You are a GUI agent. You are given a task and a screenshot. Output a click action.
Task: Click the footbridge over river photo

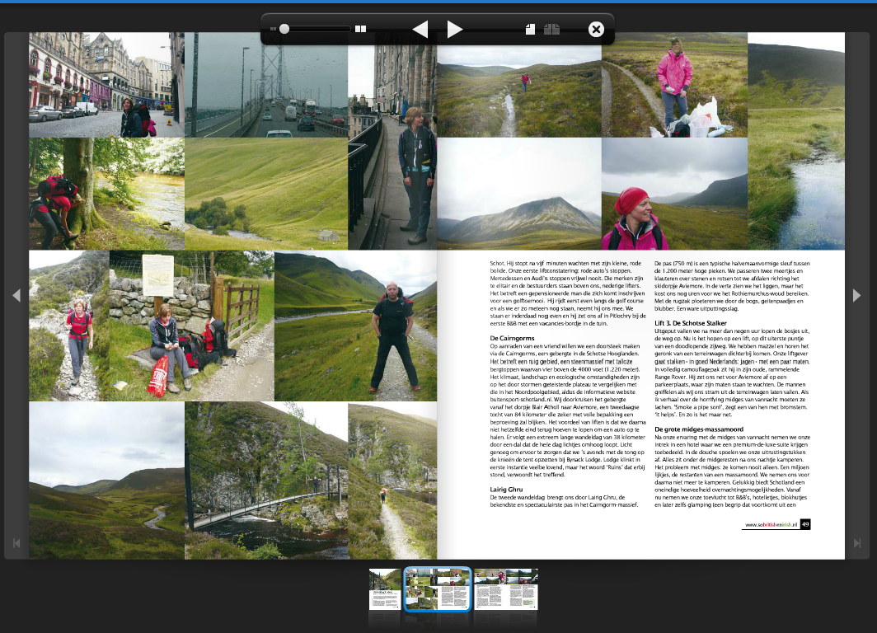coord(265,481)
